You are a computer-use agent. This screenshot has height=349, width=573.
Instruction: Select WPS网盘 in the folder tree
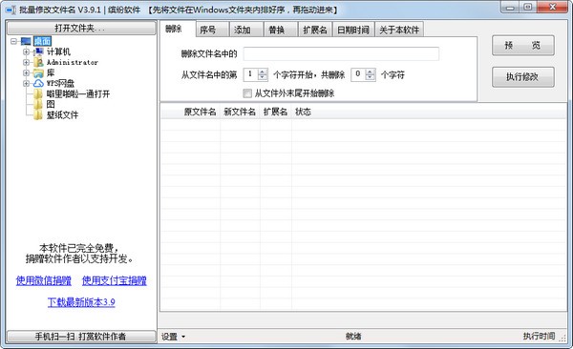[x=60, y=84]
